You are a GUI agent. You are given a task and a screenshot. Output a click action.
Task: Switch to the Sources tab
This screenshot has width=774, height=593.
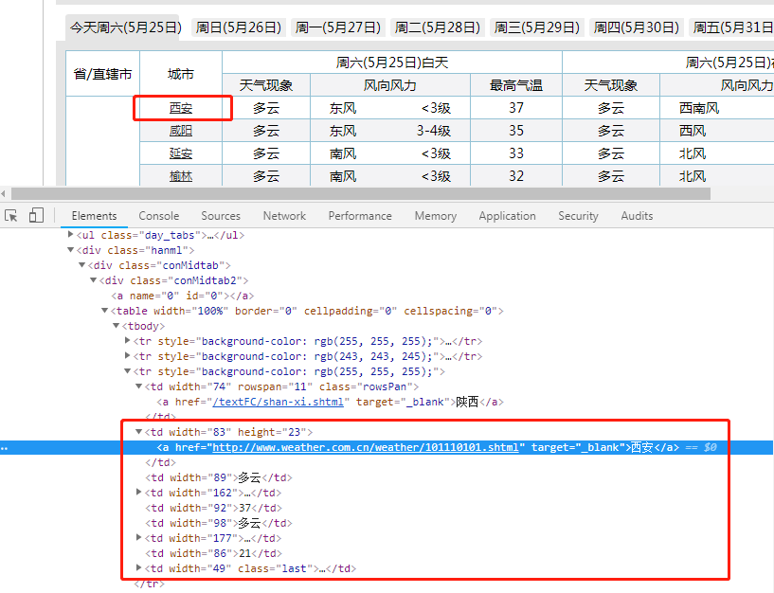click(x=220, y=216)
